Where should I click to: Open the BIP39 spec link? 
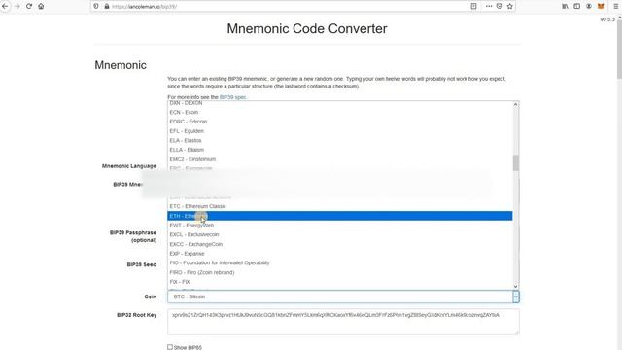point(232,97)
